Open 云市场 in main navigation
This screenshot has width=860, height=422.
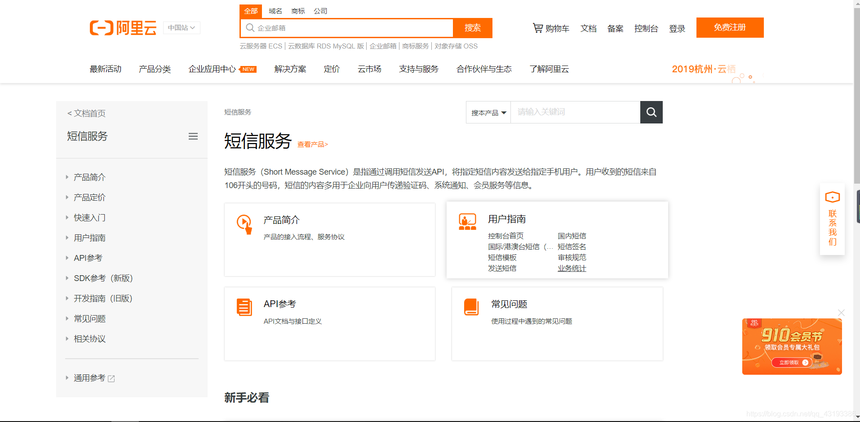tap(369, 69)
